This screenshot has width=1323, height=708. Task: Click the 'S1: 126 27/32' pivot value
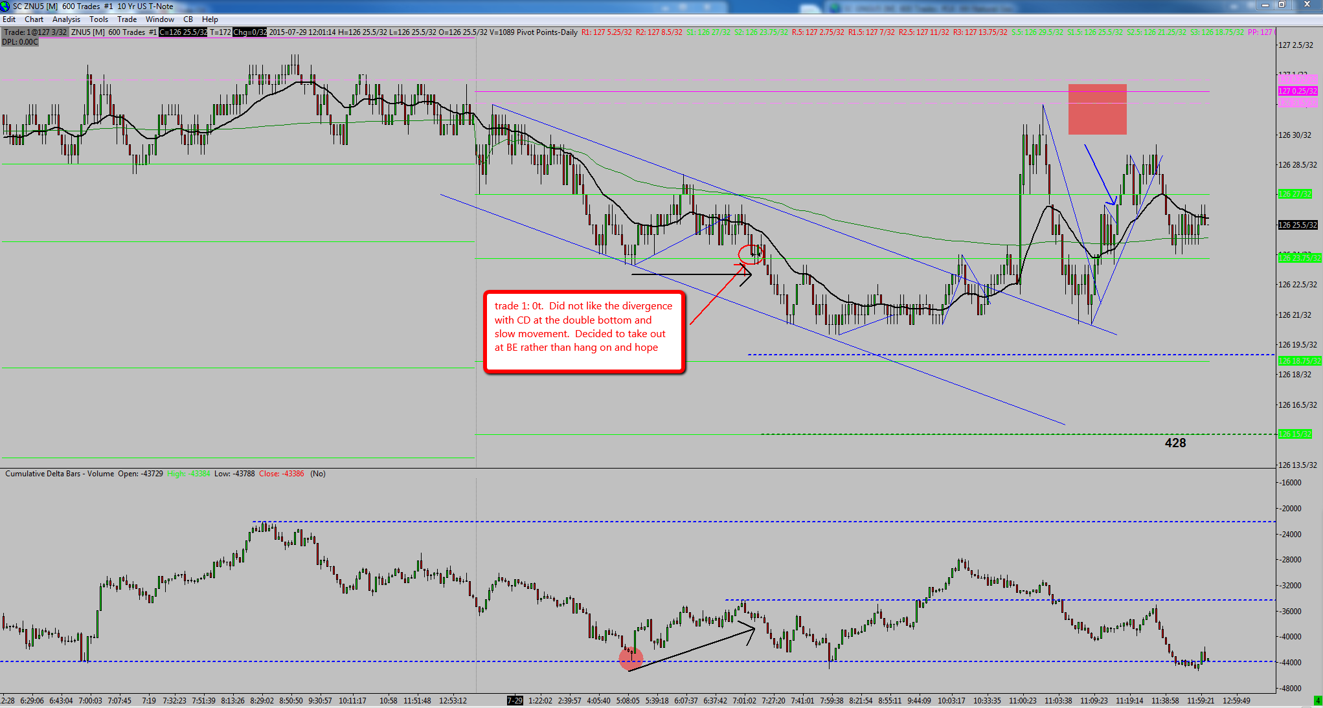click(708, 32)
